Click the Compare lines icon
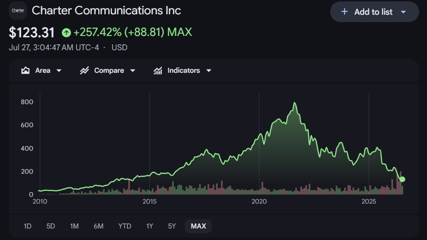427x240 pixels. pos(84,70)
